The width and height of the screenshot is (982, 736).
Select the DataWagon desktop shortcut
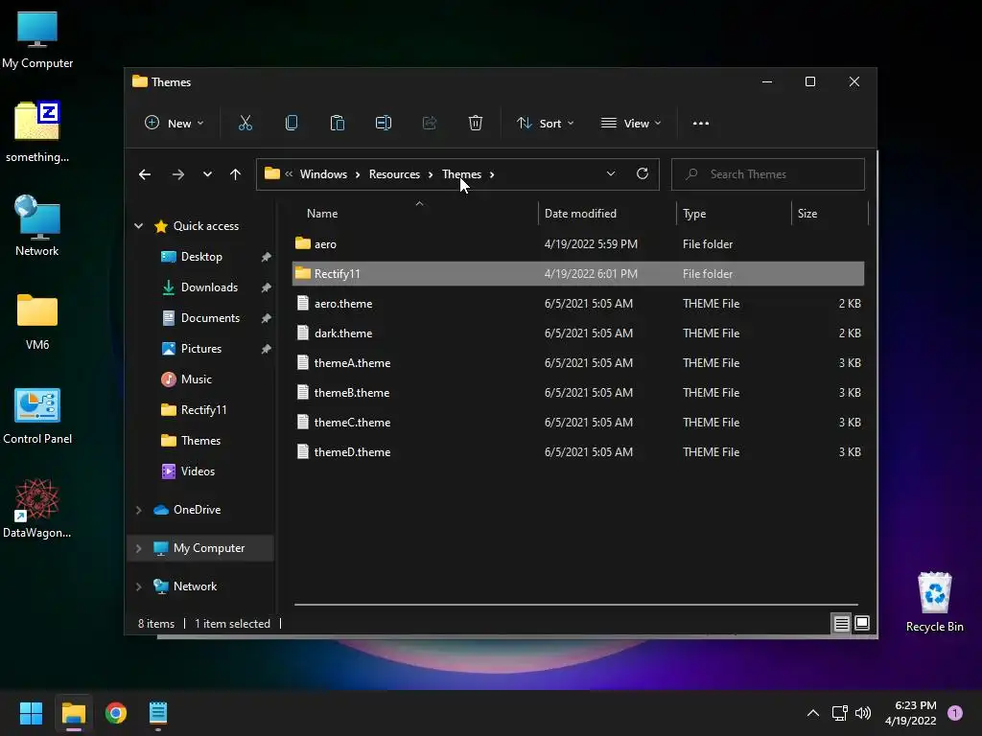37,509
